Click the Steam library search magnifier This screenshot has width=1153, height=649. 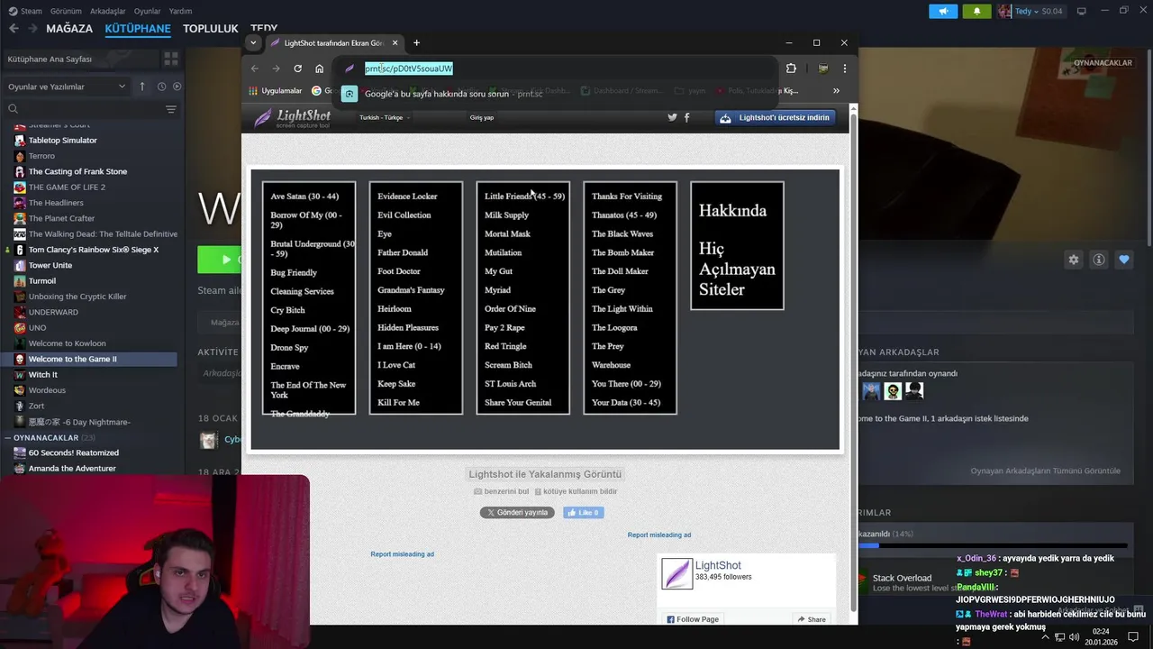[13, 109]
